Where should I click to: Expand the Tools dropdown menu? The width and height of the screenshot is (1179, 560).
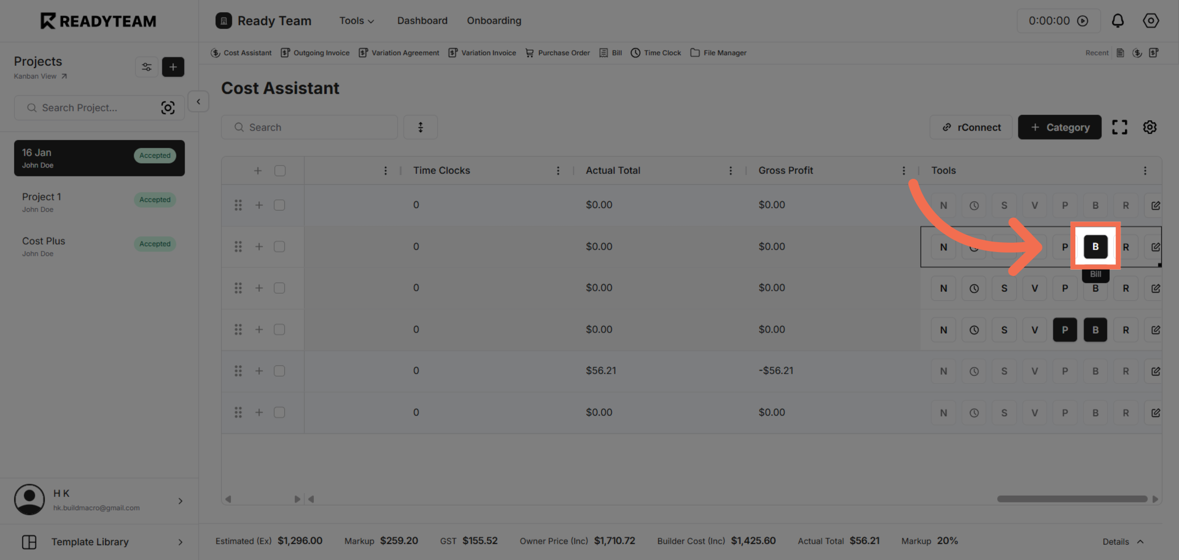click(x=357, y=21)
